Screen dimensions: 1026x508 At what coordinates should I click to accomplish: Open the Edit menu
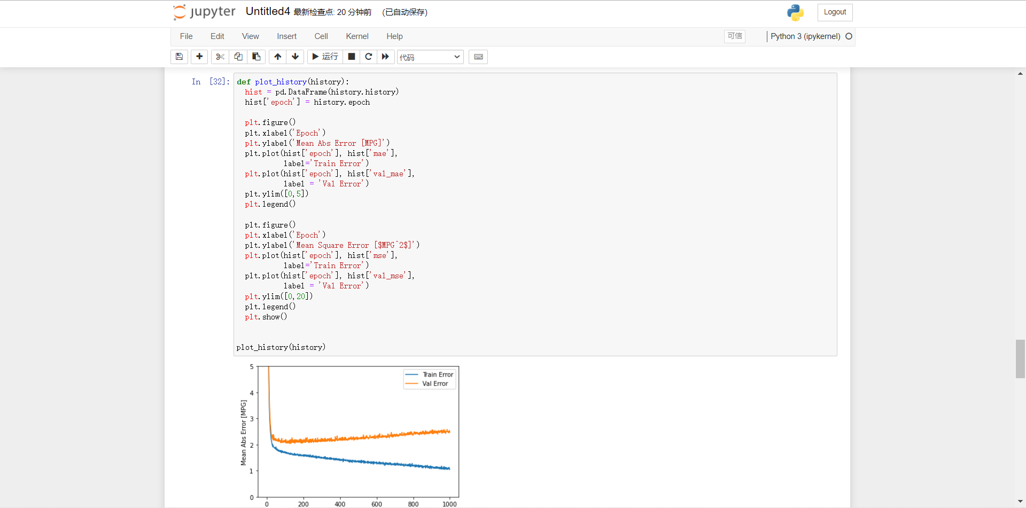click(217, 36)
